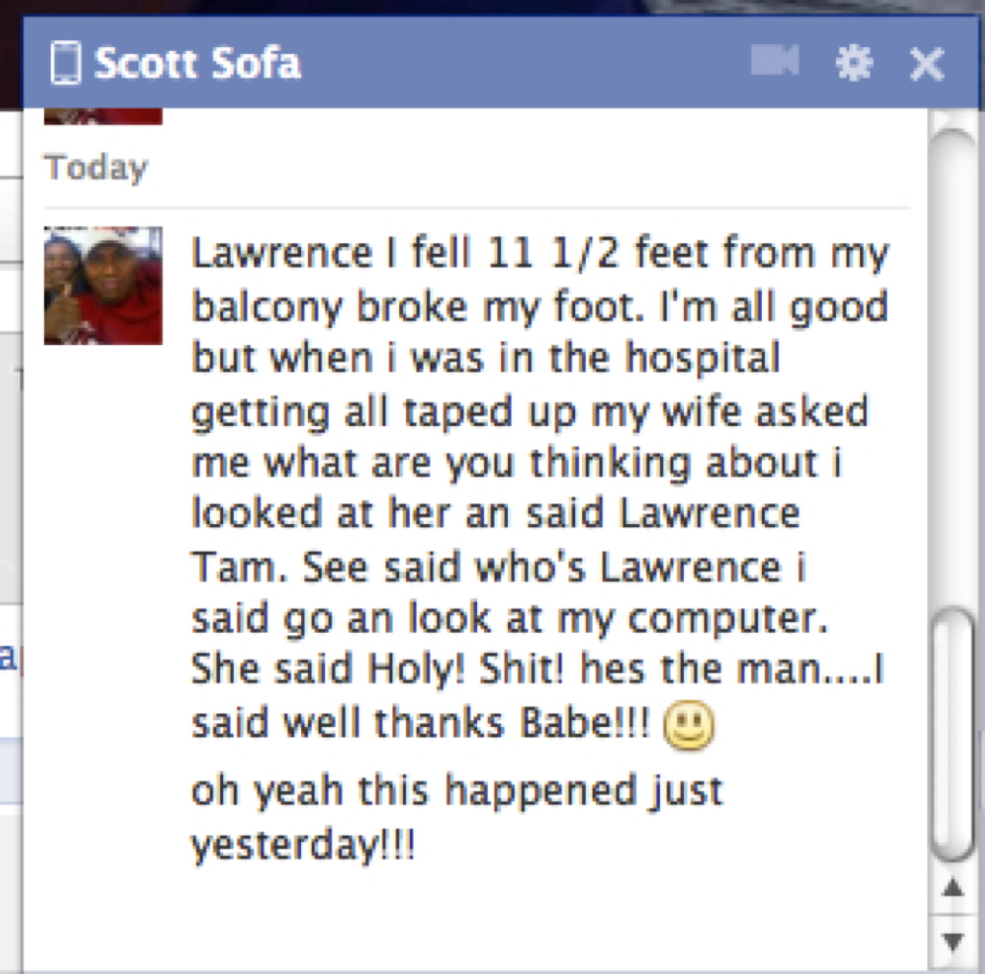Click the smiley emoticon after Babe!!!
The image size is (985, 974).
(689, 725)
